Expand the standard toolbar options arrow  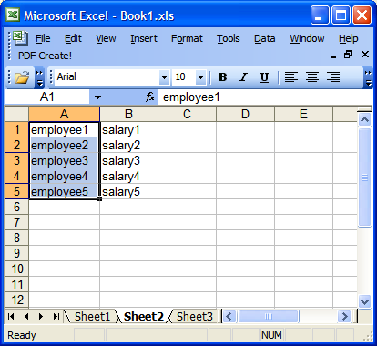[x=39, y=77]
